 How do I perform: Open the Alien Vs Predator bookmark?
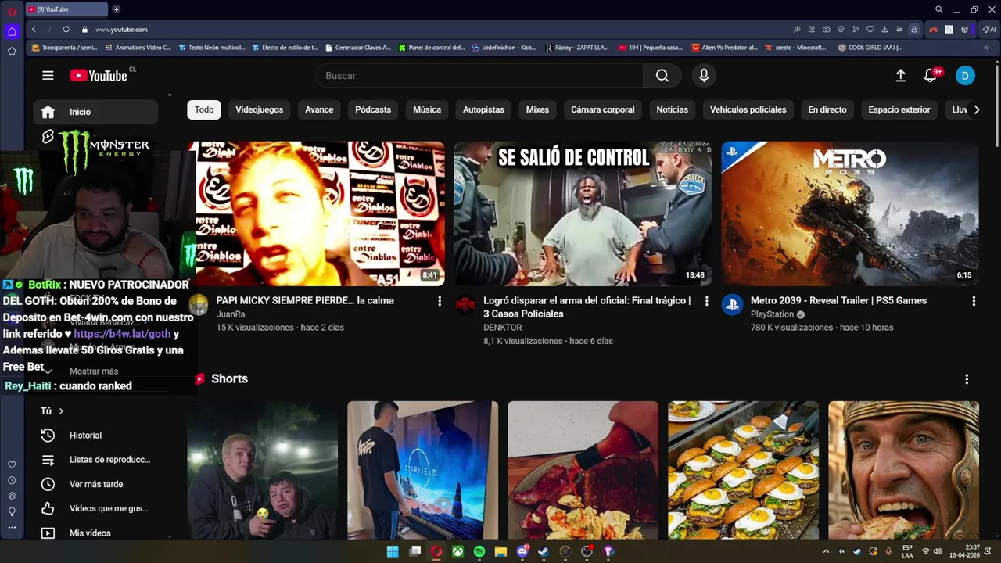[x=724, y=48]
